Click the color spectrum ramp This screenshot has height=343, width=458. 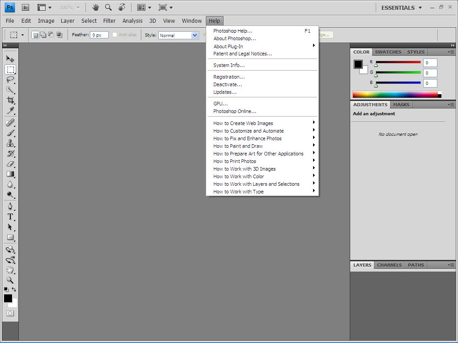click(x=397, y=95)
